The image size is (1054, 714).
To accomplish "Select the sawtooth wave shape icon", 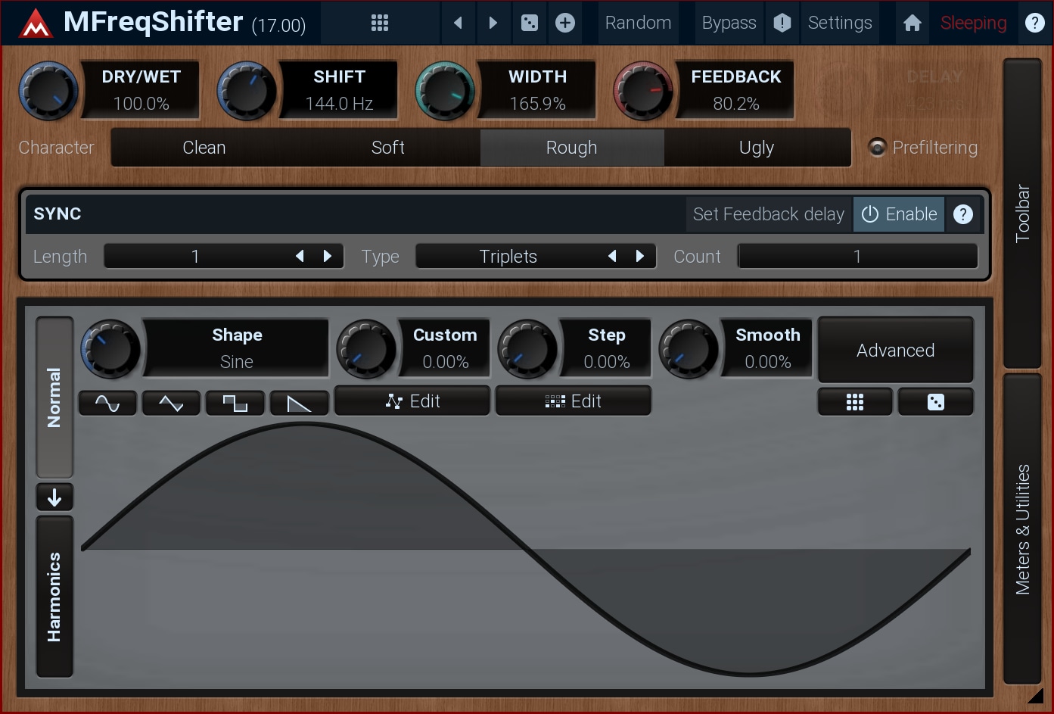I will (299, 403).
